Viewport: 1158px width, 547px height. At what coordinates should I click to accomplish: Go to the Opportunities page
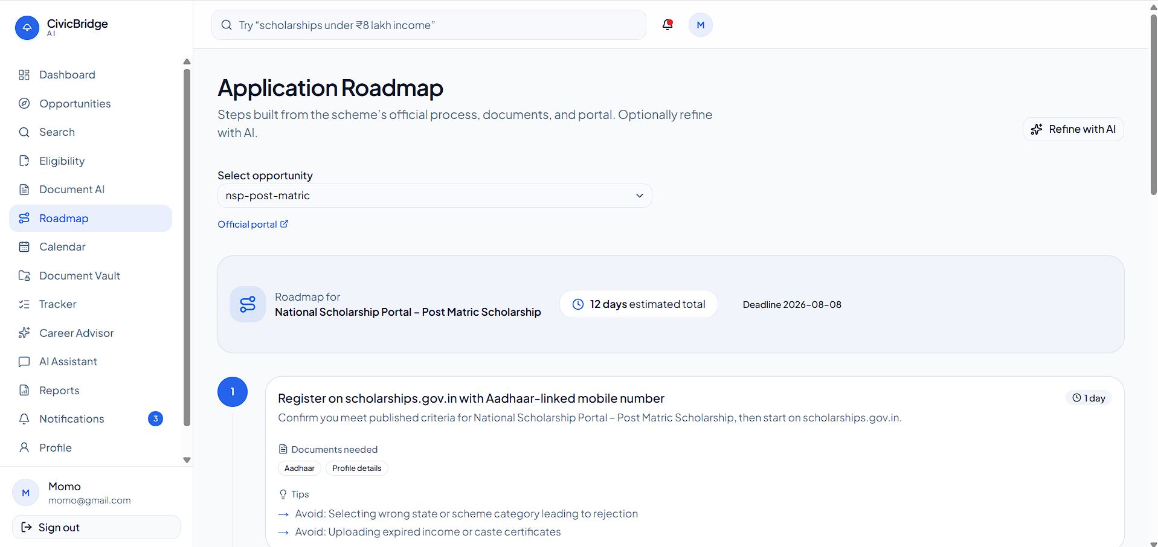coord(91,103)
